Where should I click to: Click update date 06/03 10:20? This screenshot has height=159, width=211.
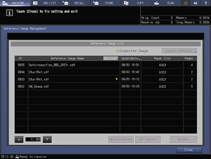pos(130,86)
